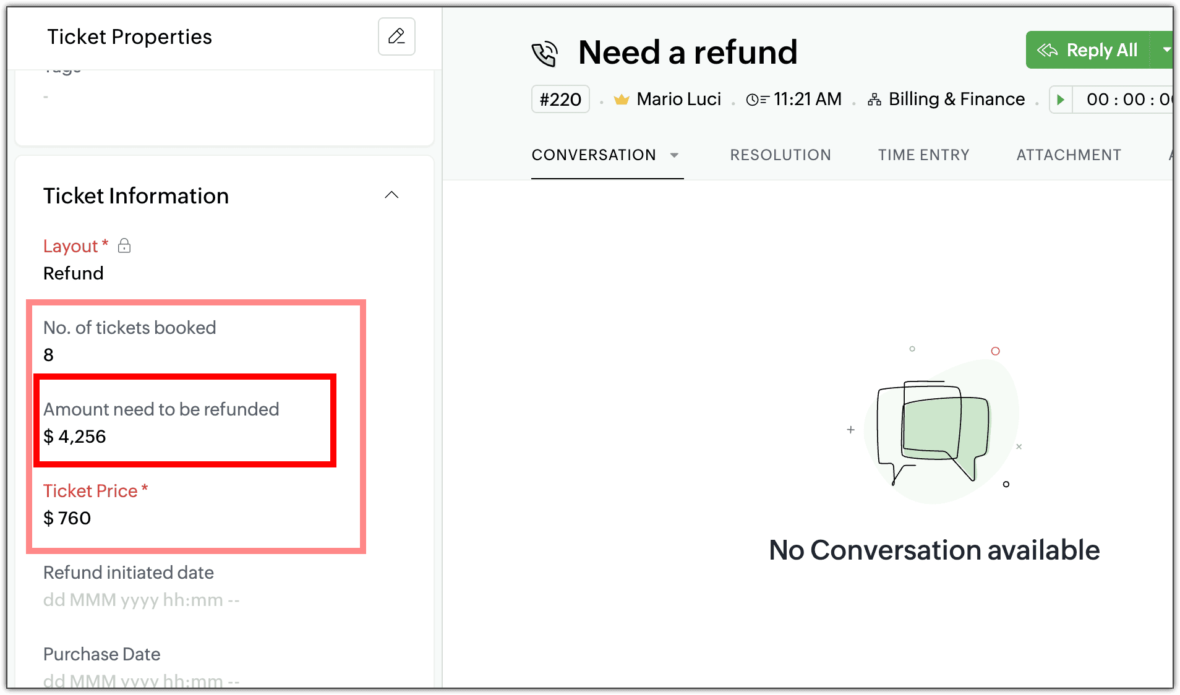Click the Refund initiated date field
Screen dimensions: 1180x695
(x=141, y=600)
